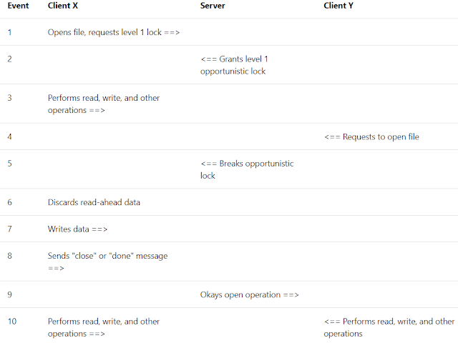Select "Opens file, requests level 1 lock" text
The width and height of the screenshot is (458, 343).
point(113,32)
